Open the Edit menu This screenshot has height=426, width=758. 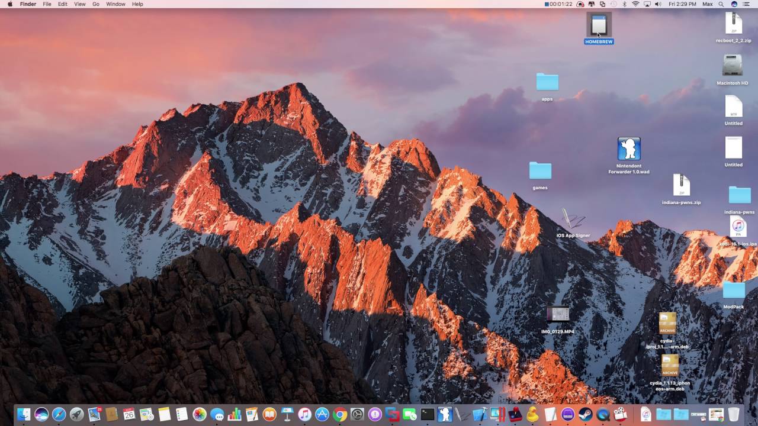pos(62,4)
